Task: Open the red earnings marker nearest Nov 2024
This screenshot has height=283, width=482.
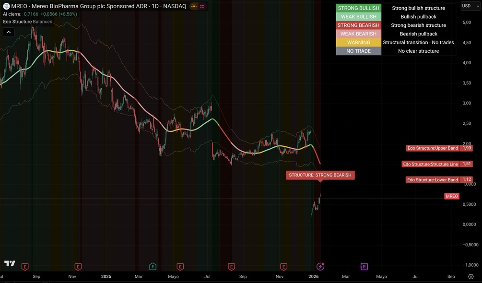Action: click(x=78, y=266)
